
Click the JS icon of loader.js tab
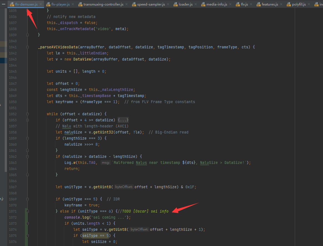pyautogui.click(x=175, y=4)
